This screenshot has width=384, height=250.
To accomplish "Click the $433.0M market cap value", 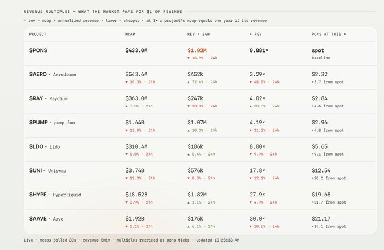I will click(137, 50).
